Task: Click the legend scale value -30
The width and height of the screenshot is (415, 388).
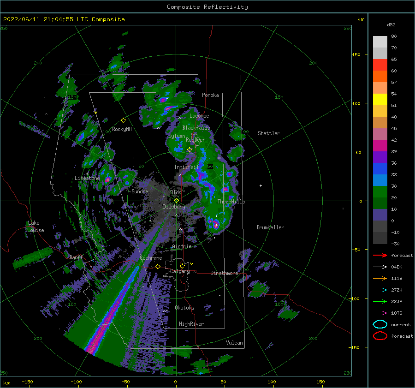Action: (395, 244)
